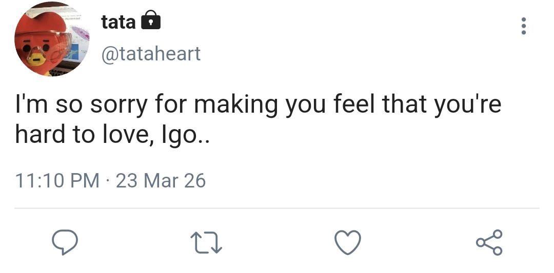
Task: Click the padlock icon beside tata
Action: pos(150,21)
